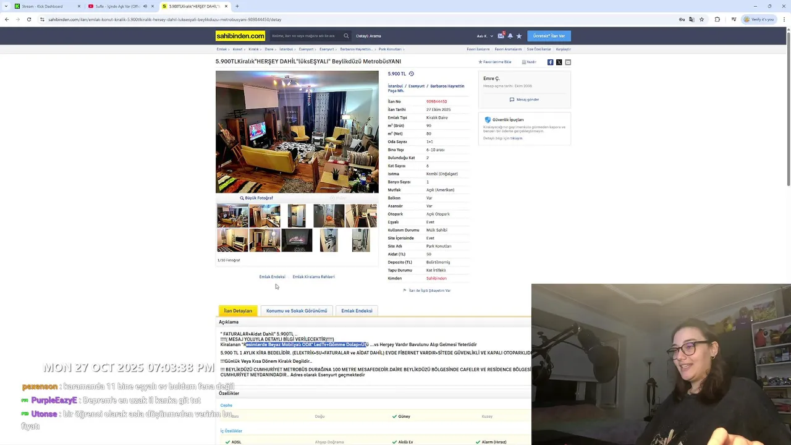
Task: Click Favorilerime Ekle link
Action: click(x=495, y=62)
